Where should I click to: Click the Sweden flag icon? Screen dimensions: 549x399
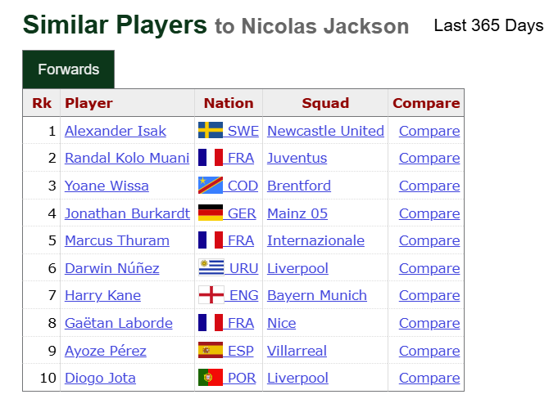[211, 131]
